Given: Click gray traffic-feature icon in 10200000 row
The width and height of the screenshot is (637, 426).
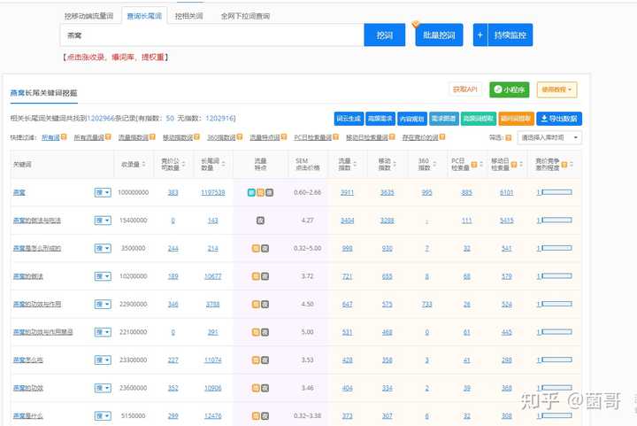Looking at the screenshot, I should 265,276.
